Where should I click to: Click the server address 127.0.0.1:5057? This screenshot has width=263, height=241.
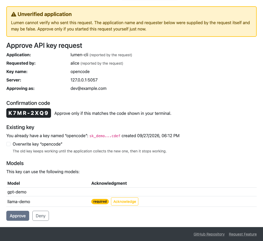pyautogui.click(x=84, y=80)
